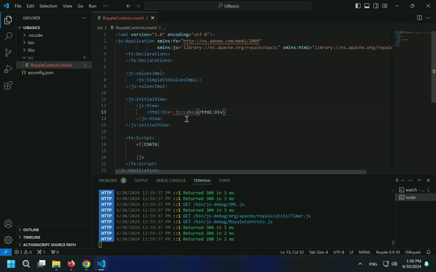Screen dimensions: 436x272
Task: Toggle bottom panel layout icon
Action: [367, 6]
